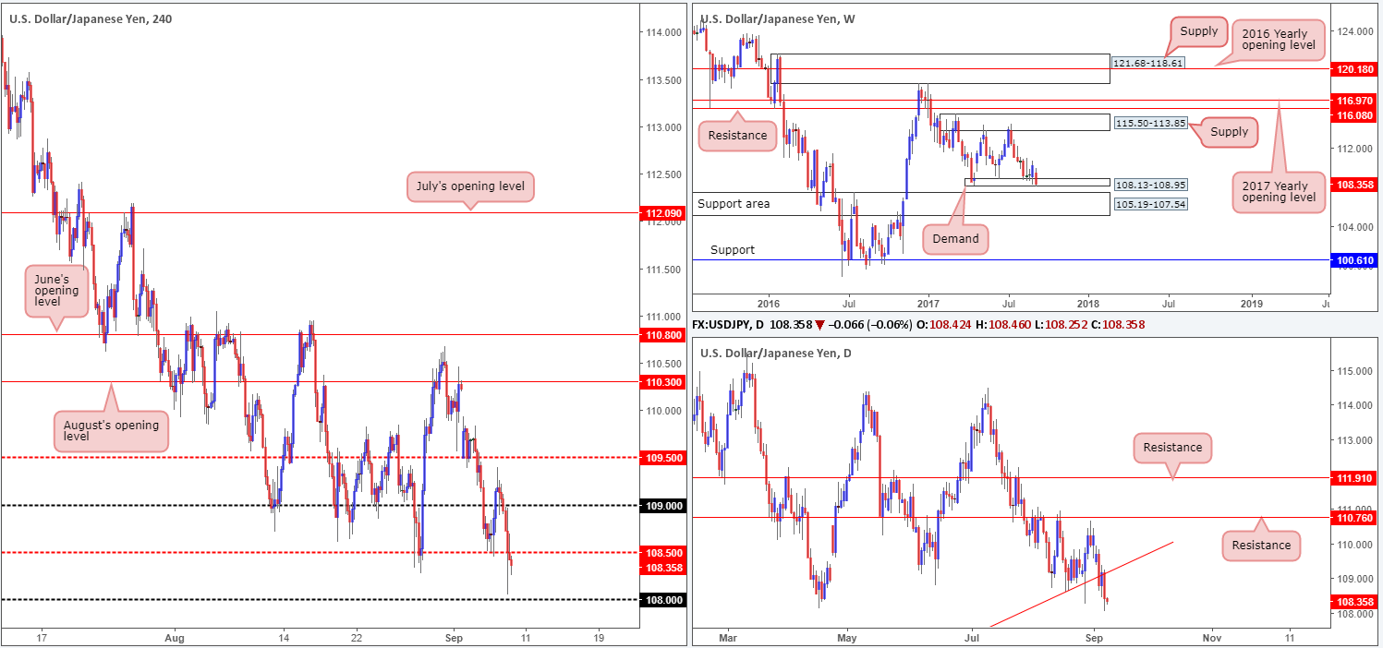Screen dimensions: 1383x648
Task: Click the 110.800 red price label
Action: [662, 335]
